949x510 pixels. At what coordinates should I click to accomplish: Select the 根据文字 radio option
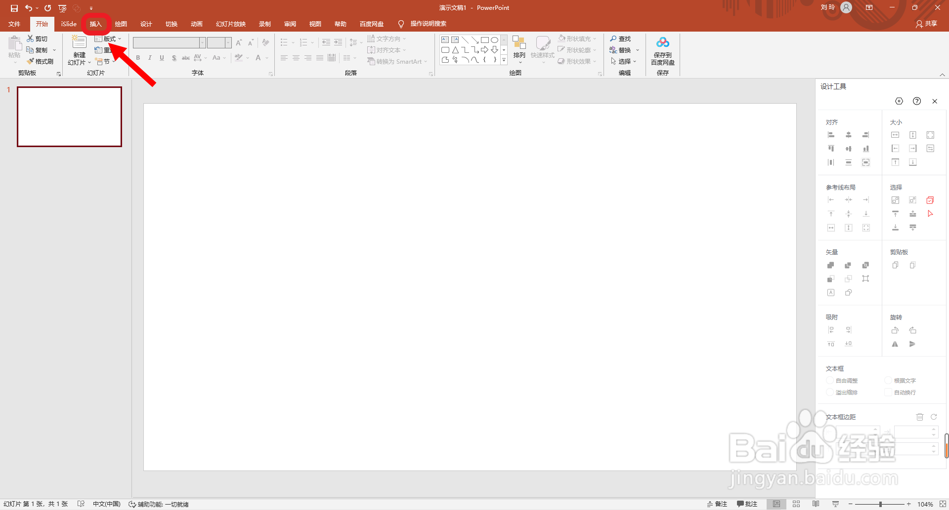(889, 381)
